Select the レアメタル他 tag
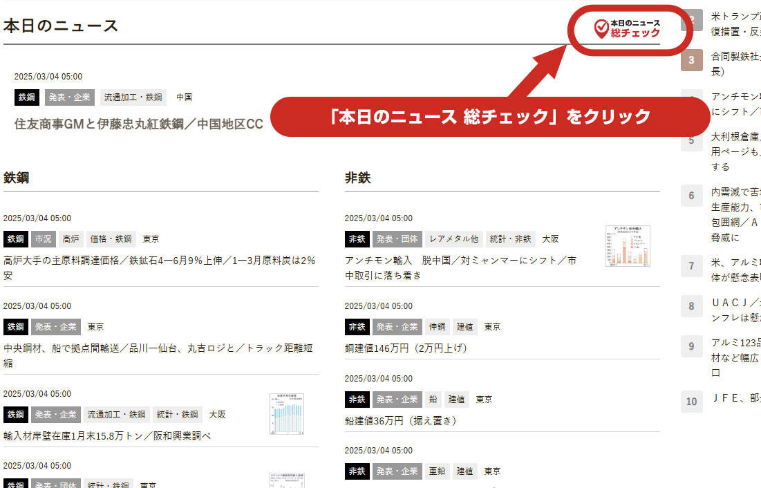This screenshot has height=488, width=761. pos(453,239)
